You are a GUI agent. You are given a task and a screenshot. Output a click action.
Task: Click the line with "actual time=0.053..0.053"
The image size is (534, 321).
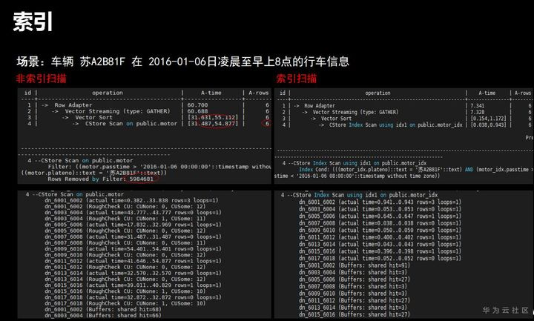coord(380,209)
